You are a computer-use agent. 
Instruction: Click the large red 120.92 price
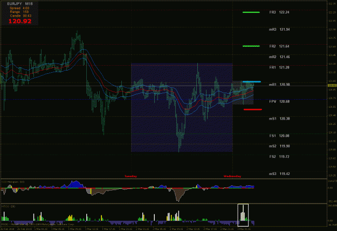pyautogui.click(x=20, y=21)
